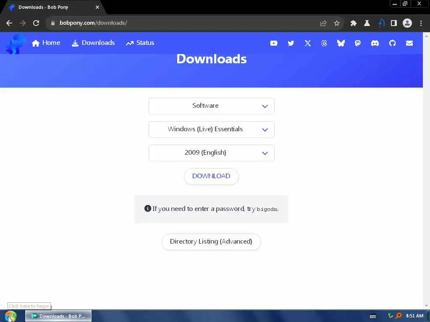Click the email envelope icon
The height and width of the screenshot is (322, 430).
pos(409,43)
